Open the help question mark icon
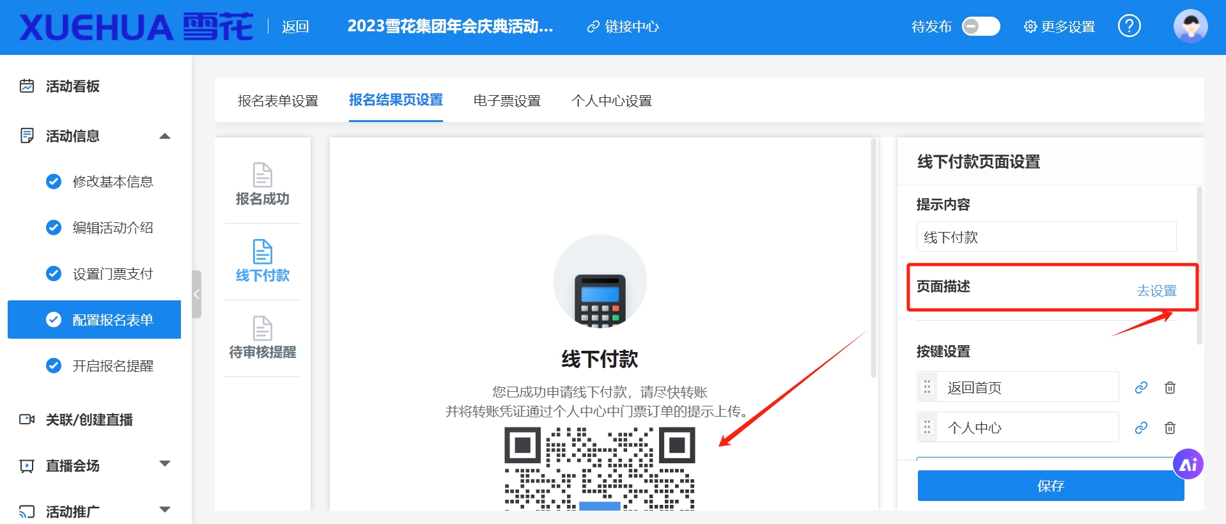 (x=1129, y=26)
